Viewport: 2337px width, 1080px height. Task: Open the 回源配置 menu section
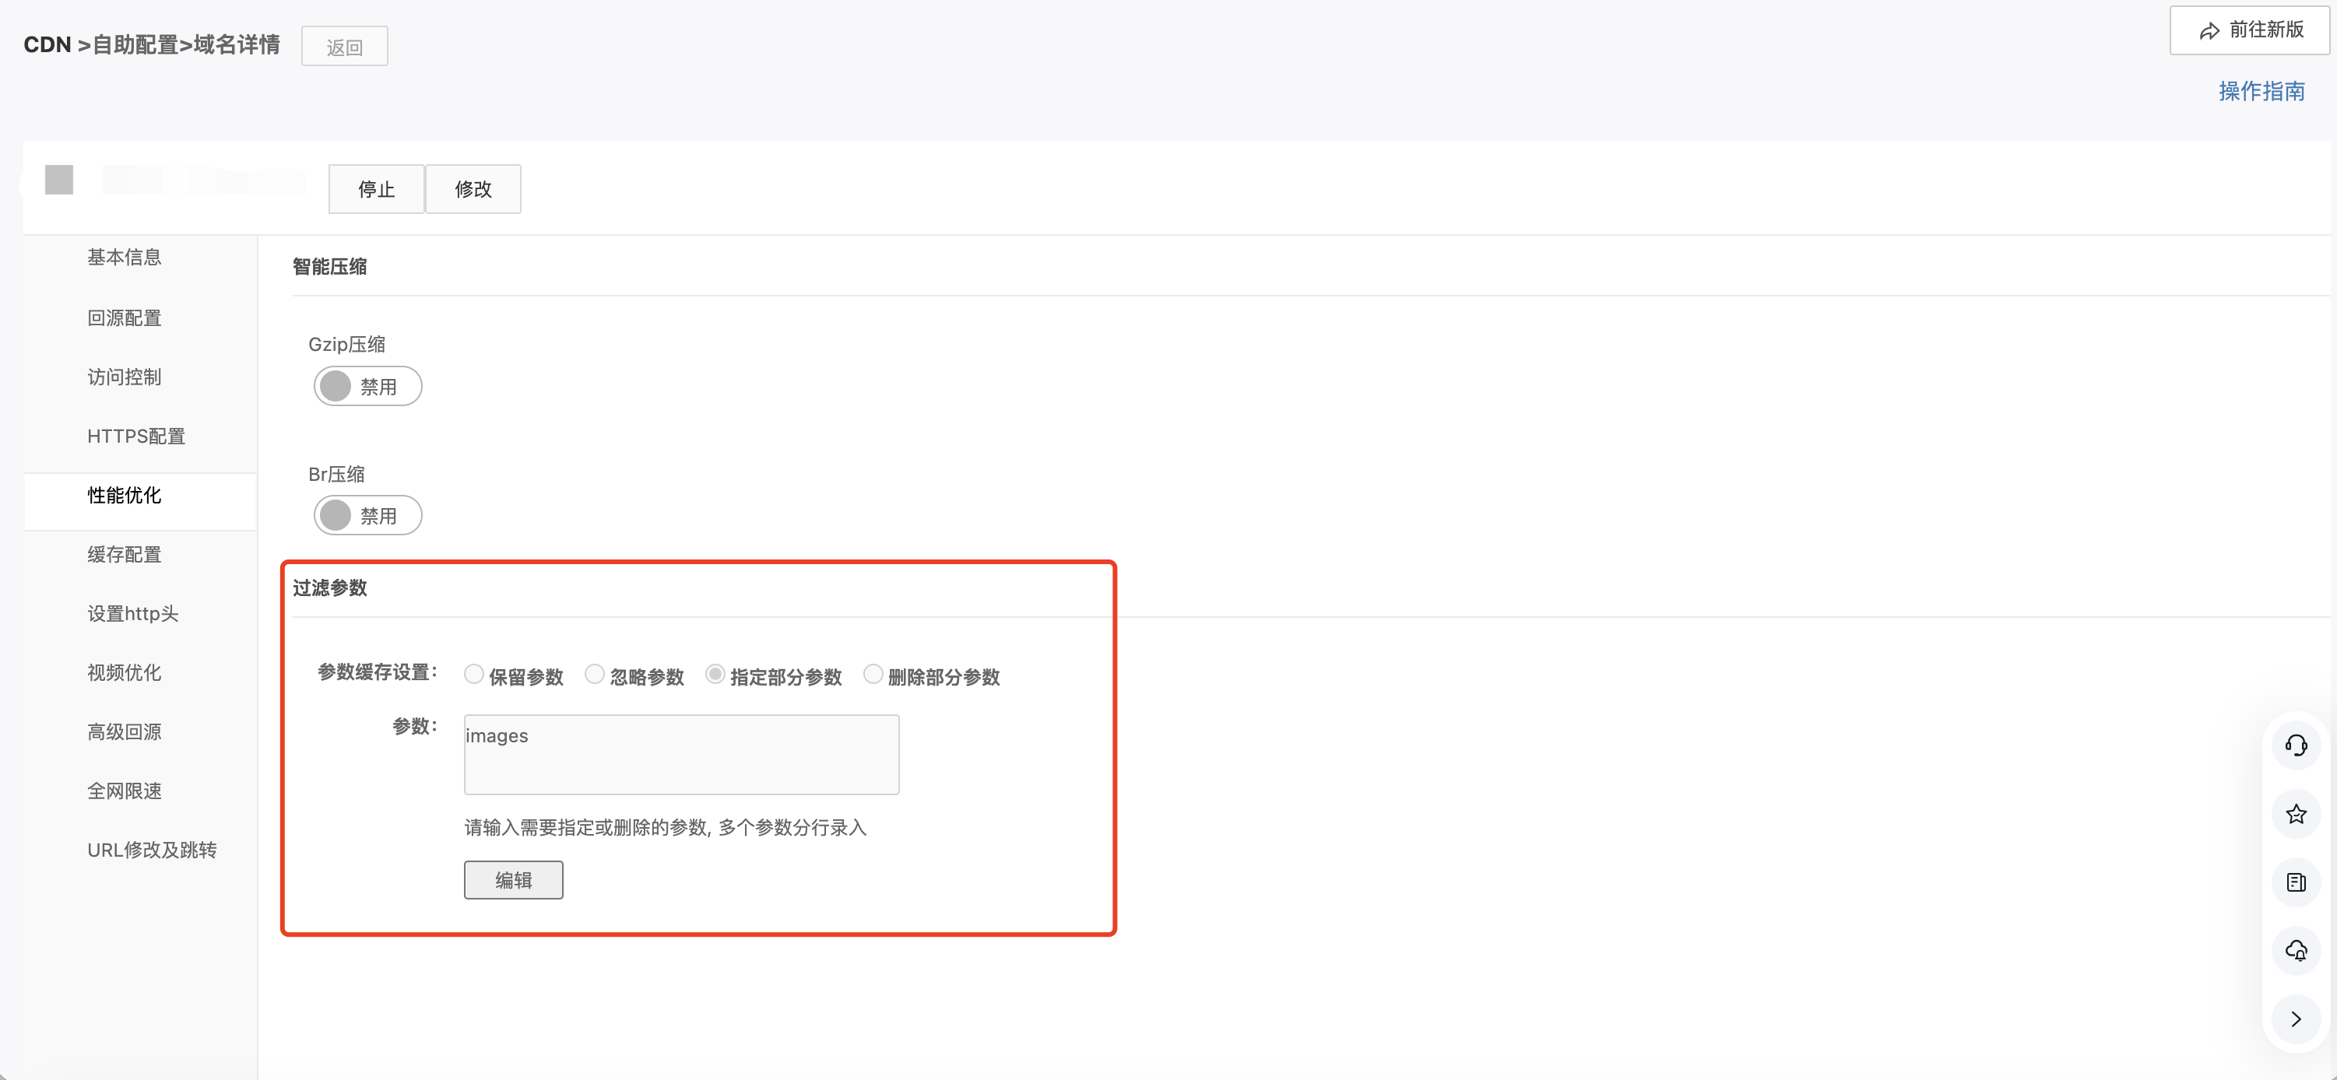pyautogui.click(x=125, y=318)
